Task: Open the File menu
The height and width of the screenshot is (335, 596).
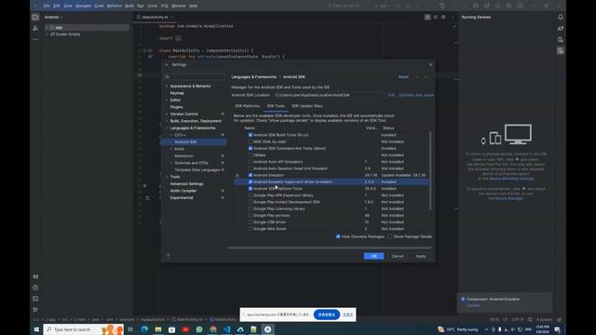Action: (x=47, y=6)
